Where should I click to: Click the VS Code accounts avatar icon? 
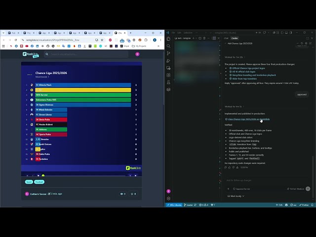coord(168,191)
